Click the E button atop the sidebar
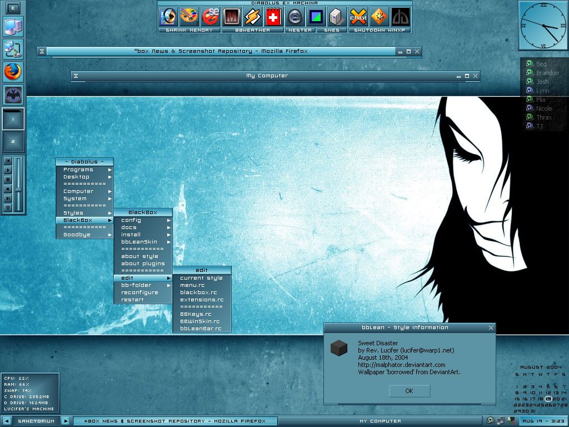Viewport: 569px width, 427px height. tap(13, 8)
